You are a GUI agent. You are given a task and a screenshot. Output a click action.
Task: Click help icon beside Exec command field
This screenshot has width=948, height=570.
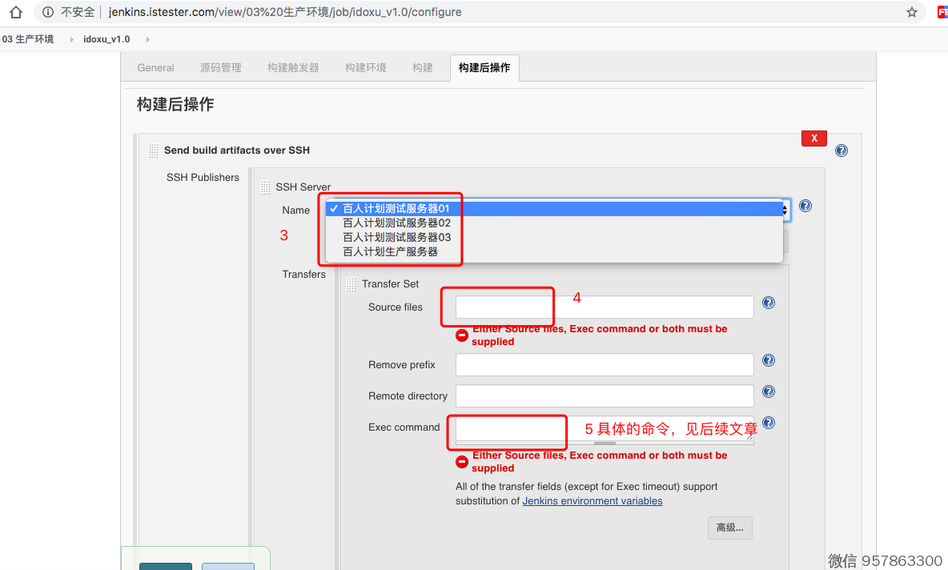click(769, 423)
